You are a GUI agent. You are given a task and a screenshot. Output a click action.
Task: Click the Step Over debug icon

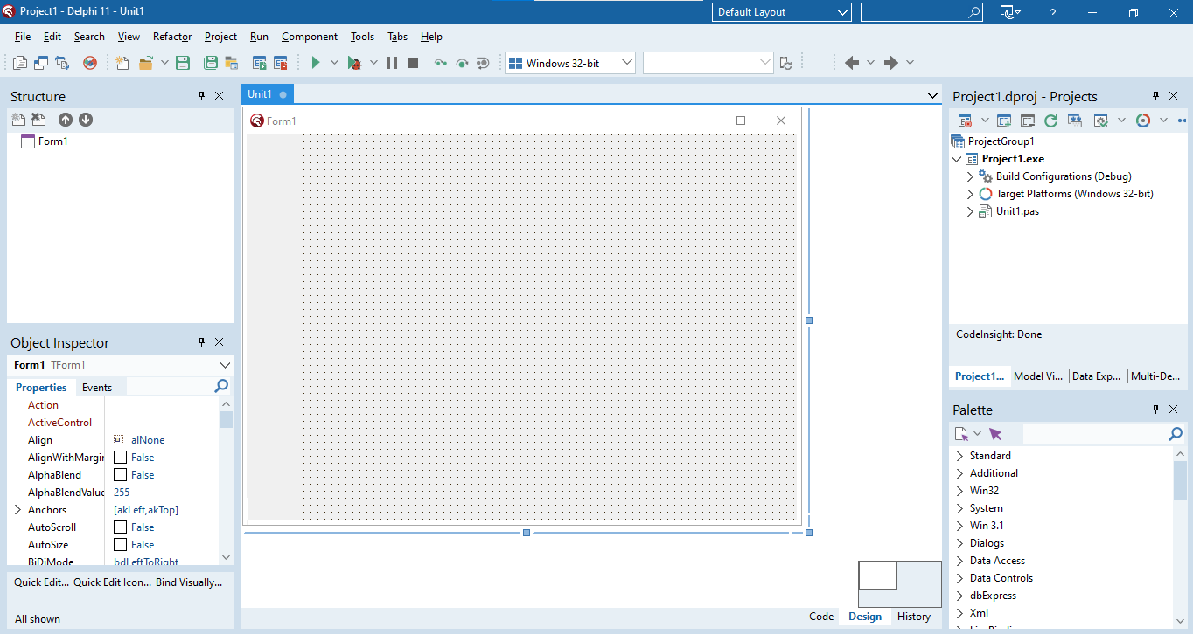[462, 63]
